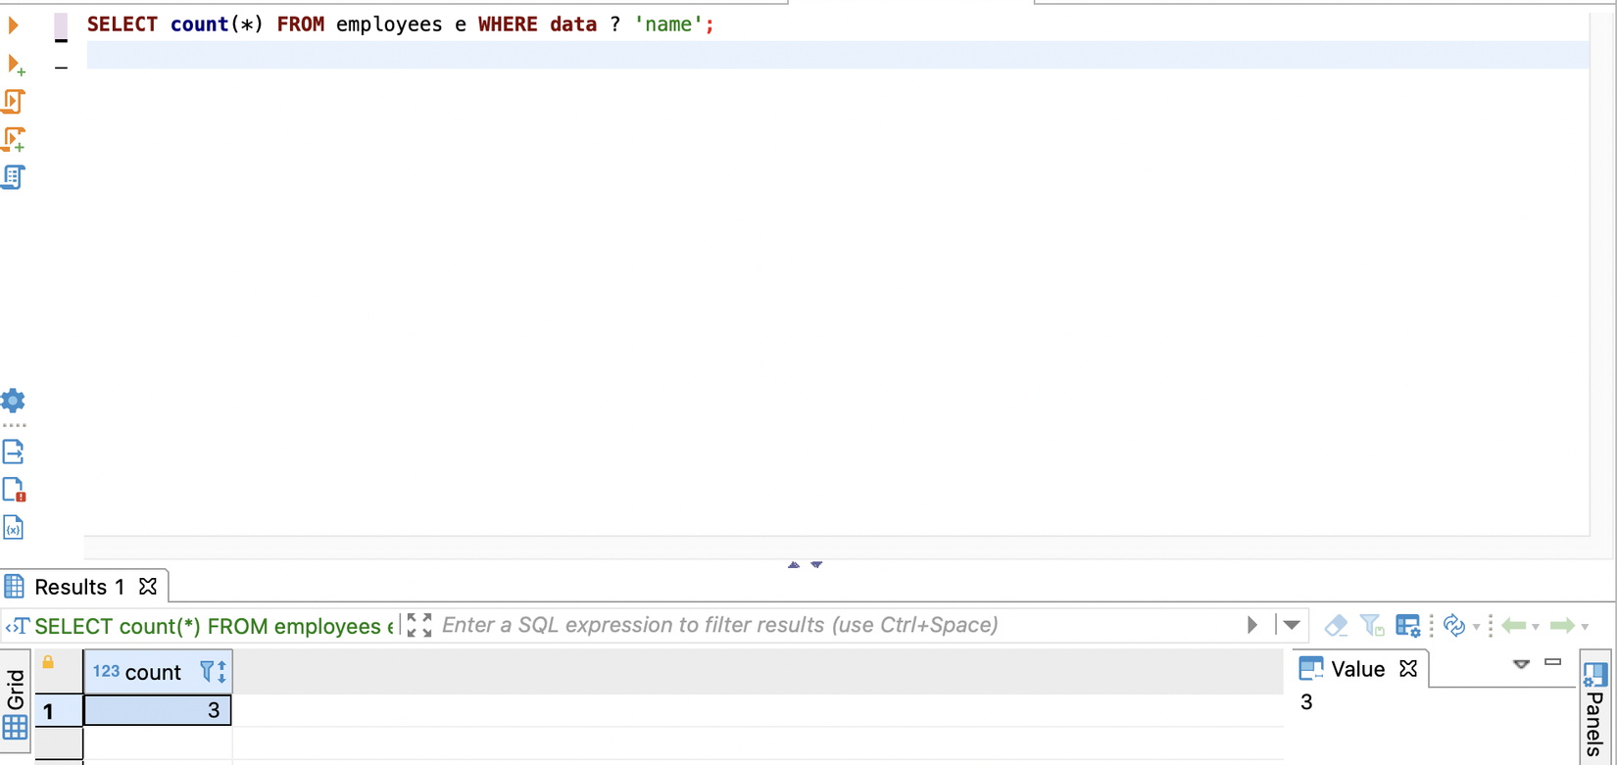Activate the Value panel tab
This screenshot has height=765, width=1617.
click(x=1357, y=669)
